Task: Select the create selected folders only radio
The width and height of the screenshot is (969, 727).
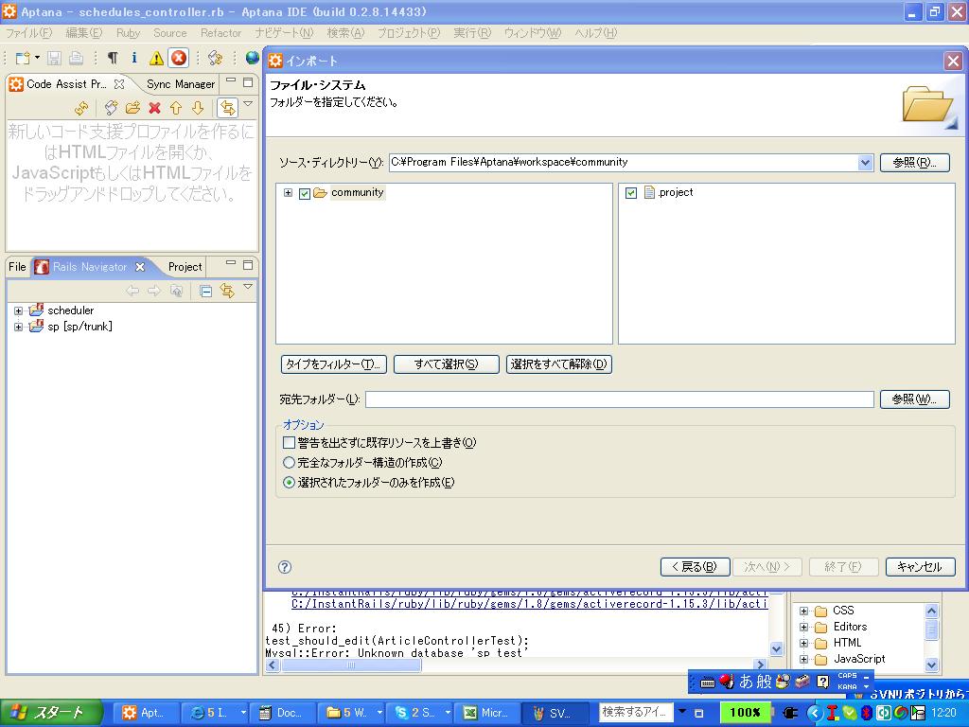Action: 289,482
